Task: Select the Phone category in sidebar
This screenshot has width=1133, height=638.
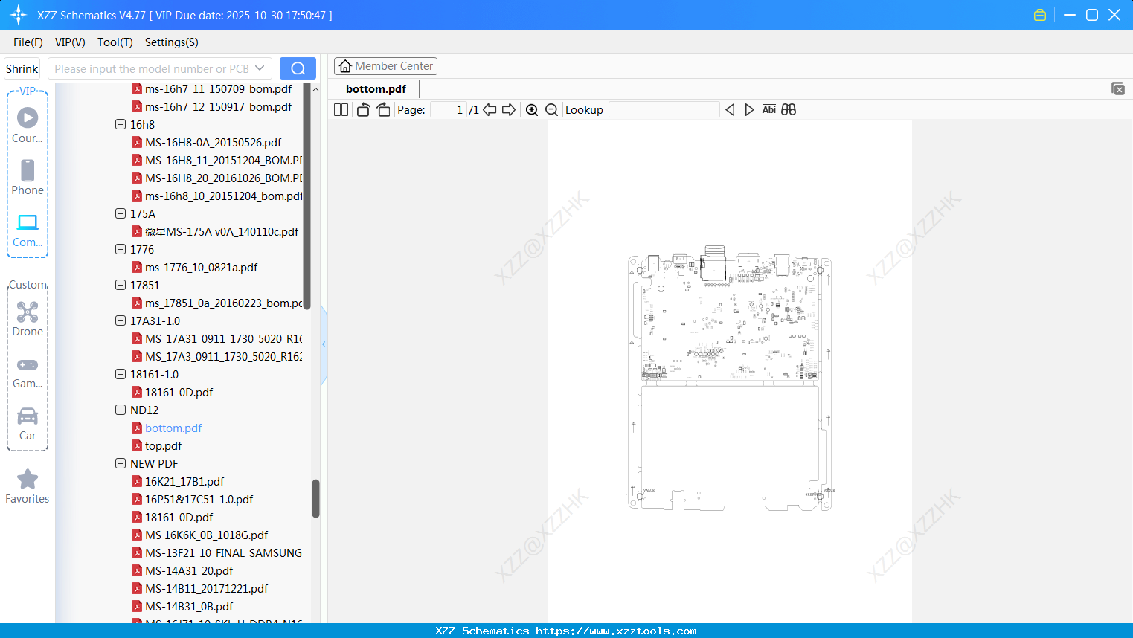Action: point(28,178)
